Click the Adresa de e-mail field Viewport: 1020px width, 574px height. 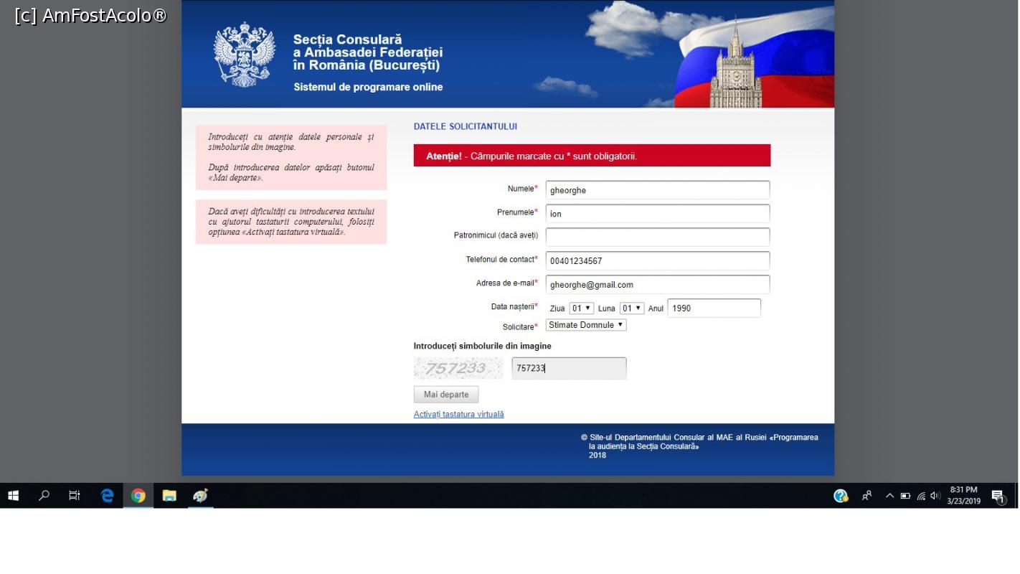[657, 285]
